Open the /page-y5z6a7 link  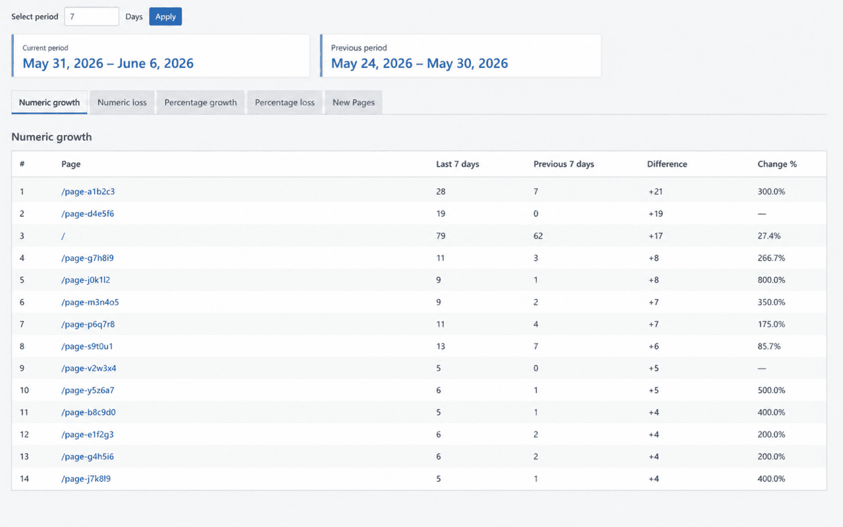click(88, 390)
